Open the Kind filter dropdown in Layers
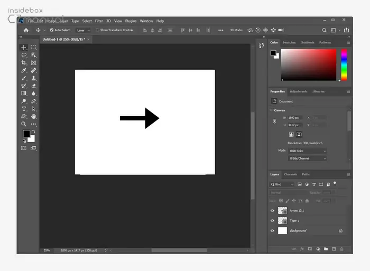Screen dimensions: 370x271 coord(283,184)
